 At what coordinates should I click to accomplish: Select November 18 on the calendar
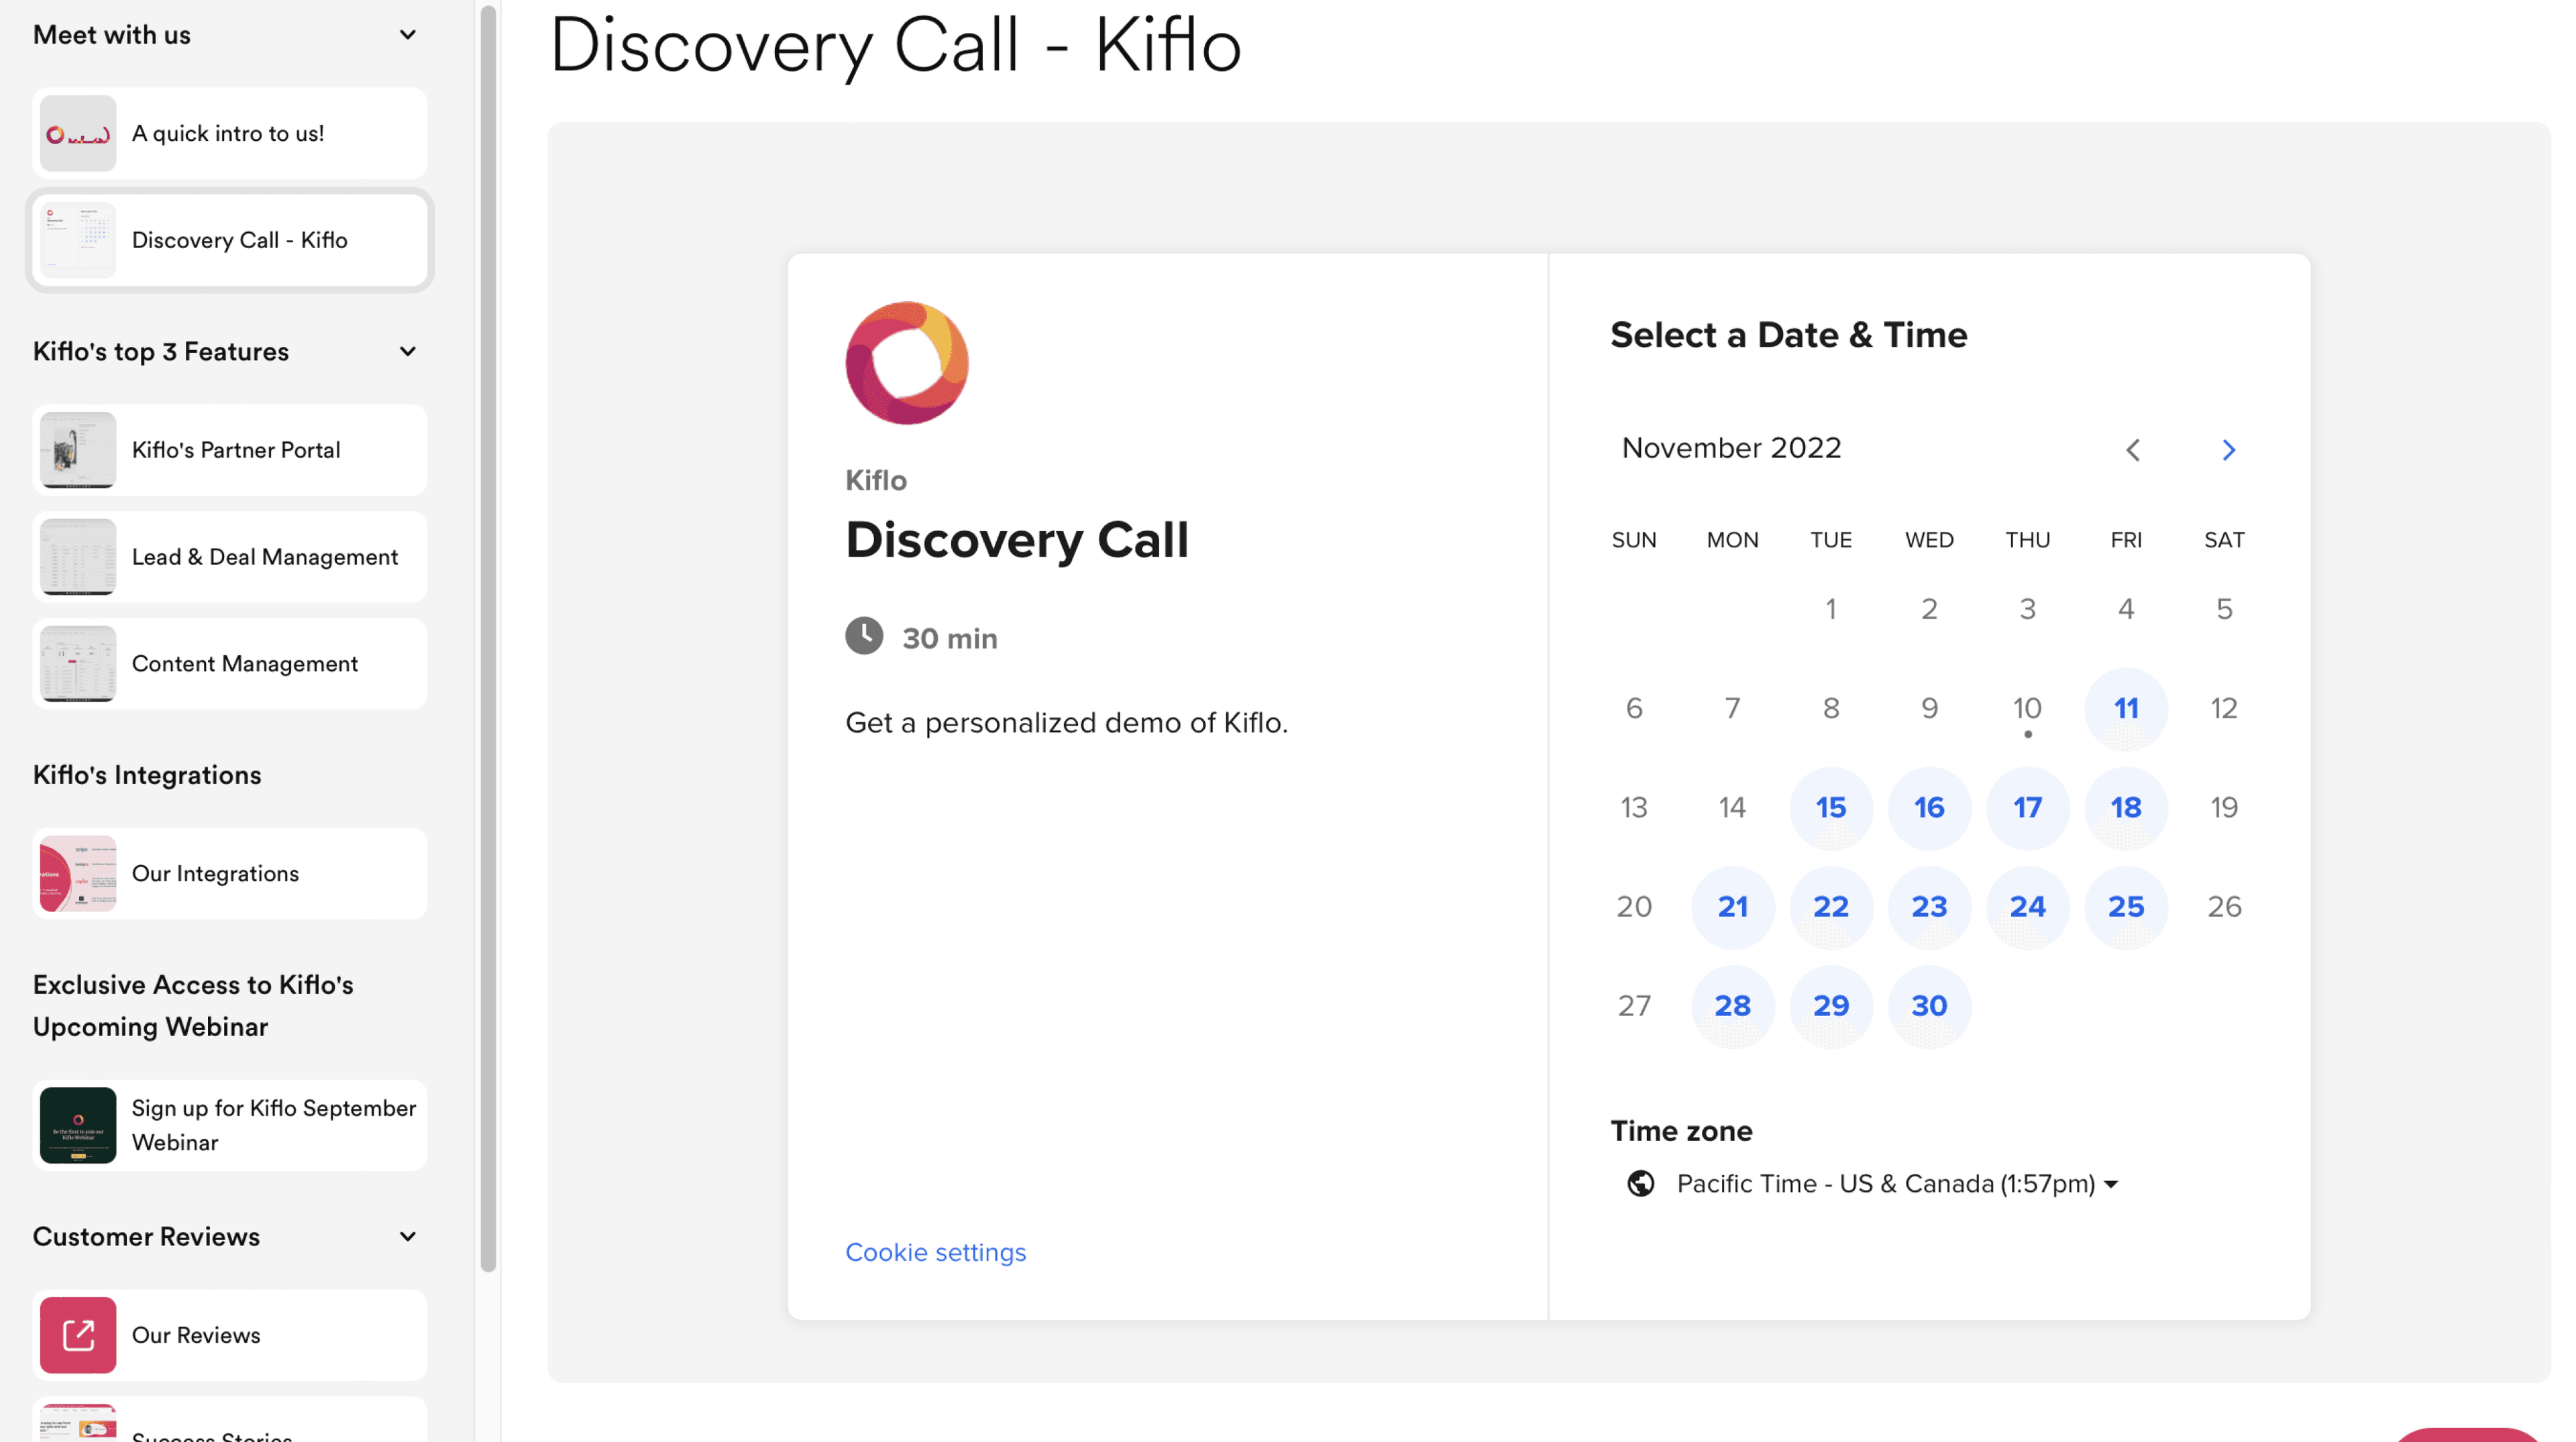pyautogui.click(x=2126, y=808)
